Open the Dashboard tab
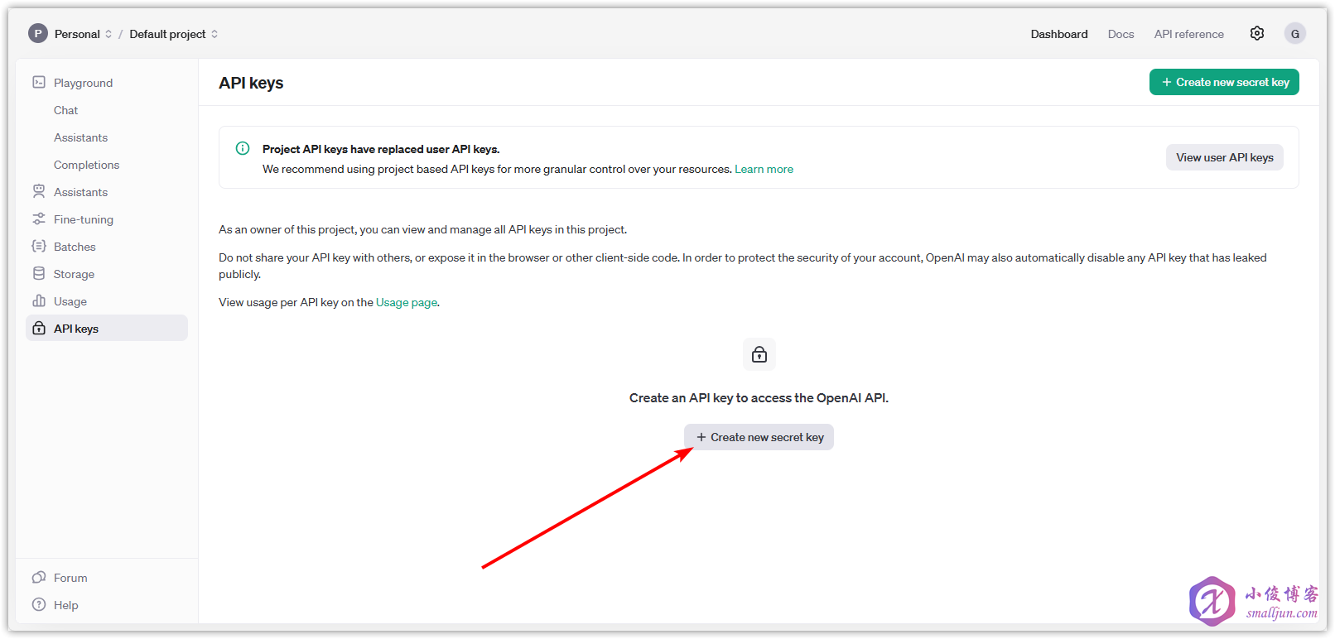This screenshot has width=1335, height=639. click(1059, 34)
